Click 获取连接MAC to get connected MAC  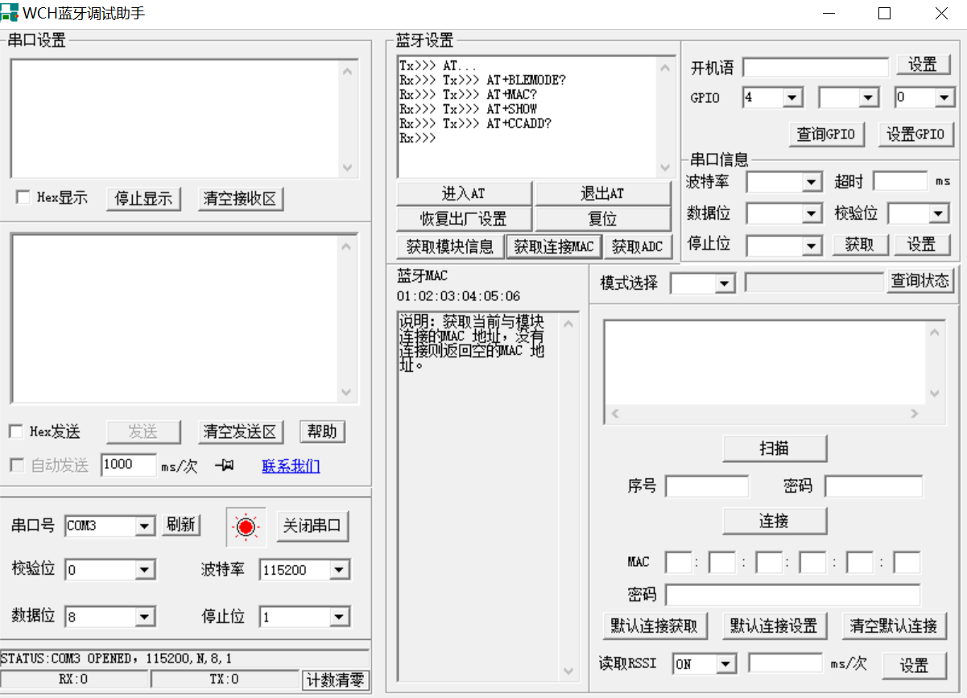click(553, 246)
